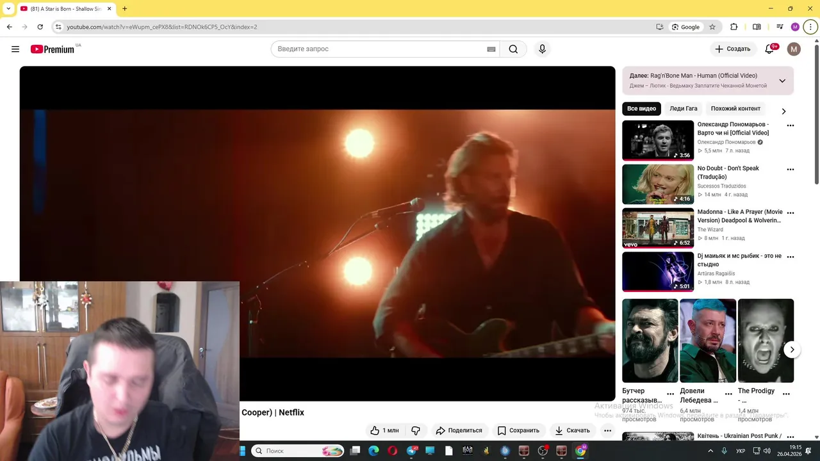Open options for Александр Пономарьов video

[x=790, y=125]
